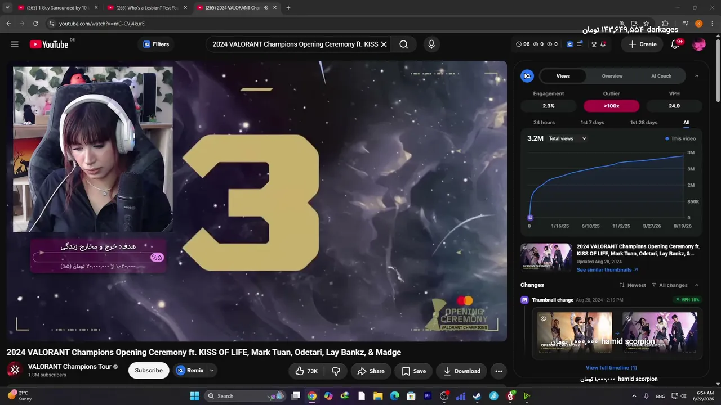This screenshot has width=721, height=405.
Task: Open vidIQ alerts bell in the header
Action: point(603,44)
